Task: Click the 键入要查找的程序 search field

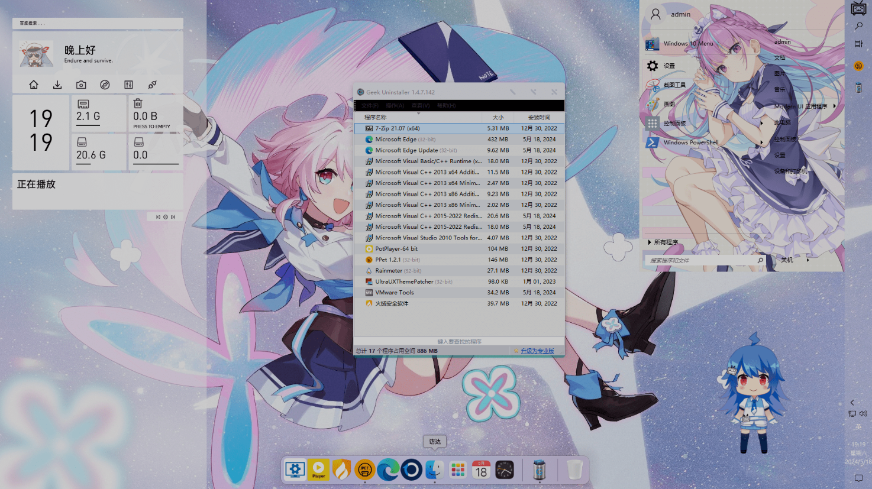Action: (x=459, y=342)
